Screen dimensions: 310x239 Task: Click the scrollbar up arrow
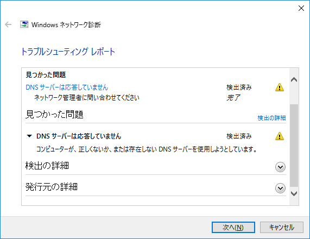pos(294,80)
